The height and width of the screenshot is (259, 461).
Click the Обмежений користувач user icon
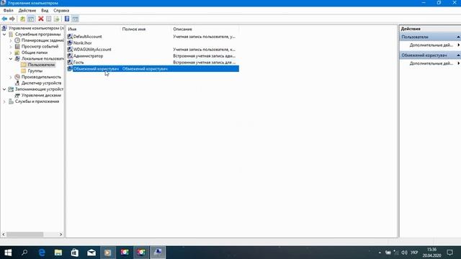pos(70,69)
